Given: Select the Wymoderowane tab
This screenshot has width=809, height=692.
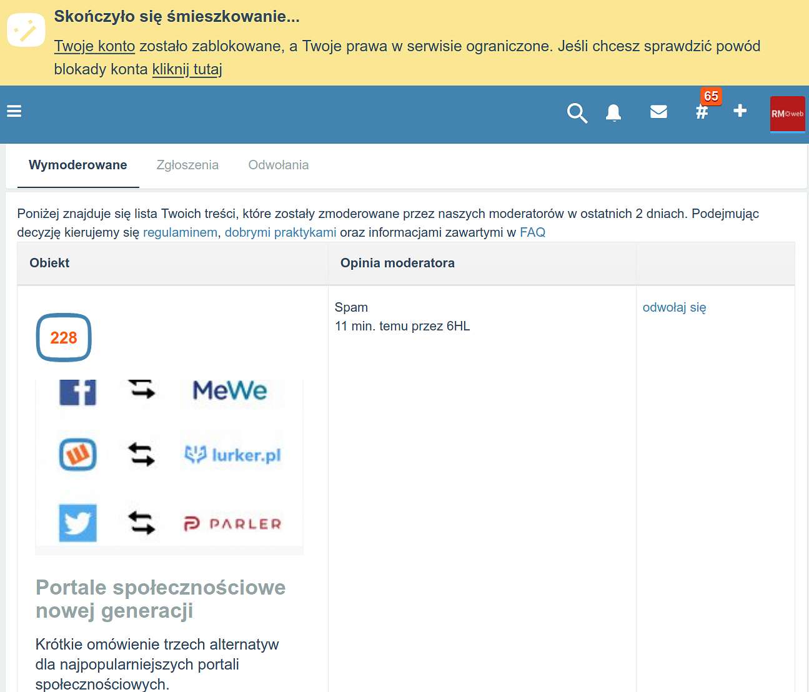Looking at the screenshot, I should click(78, 165).
